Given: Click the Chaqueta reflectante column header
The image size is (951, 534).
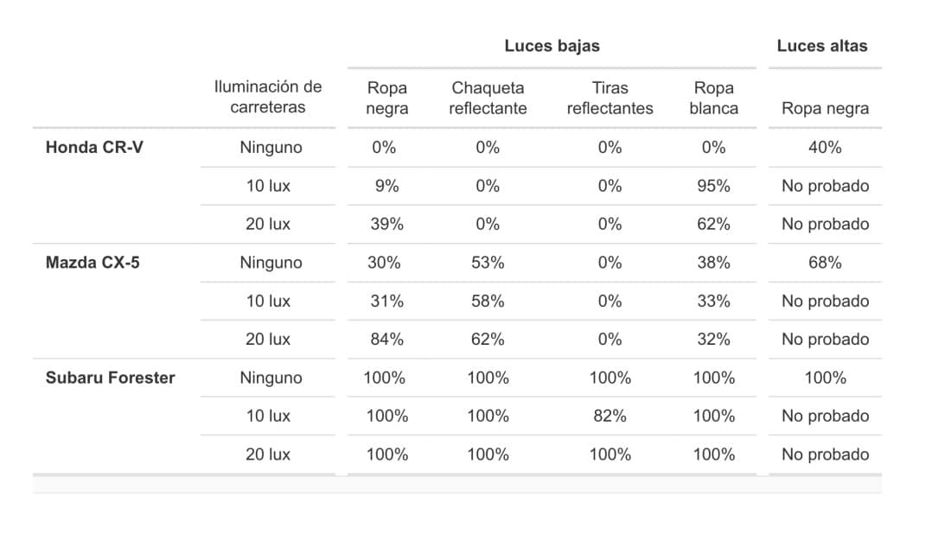Looking at the screenshot, I should coord(488,99).
